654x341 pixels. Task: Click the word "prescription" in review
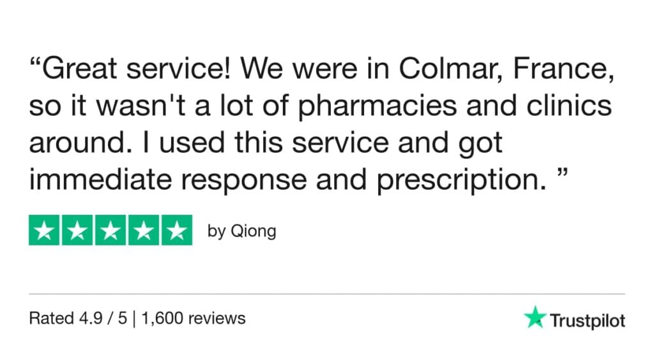[457, 181]
